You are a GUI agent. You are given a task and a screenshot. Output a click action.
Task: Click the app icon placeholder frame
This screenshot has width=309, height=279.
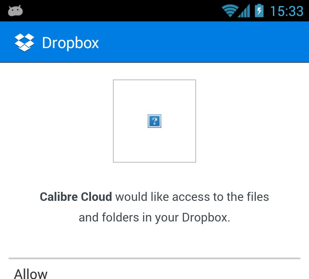[x=154, y=121]
